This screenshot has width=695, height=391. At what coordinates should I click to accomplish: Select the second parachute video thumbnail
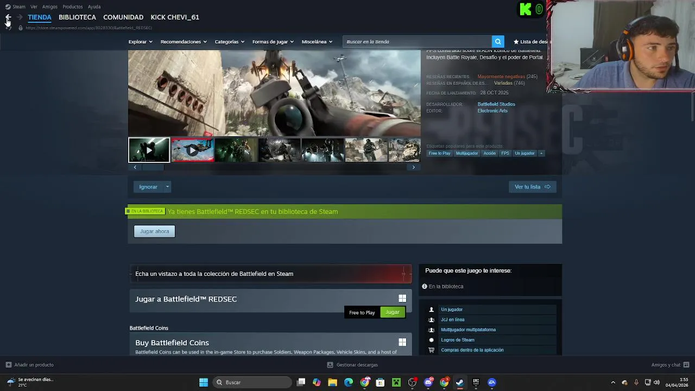coord(192,150)
